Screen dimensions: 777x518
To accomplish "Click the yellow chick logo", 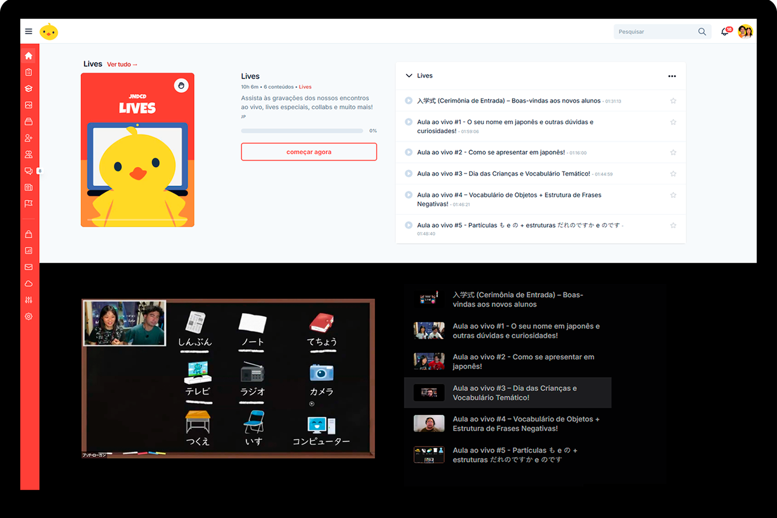I will pos(49,32).
